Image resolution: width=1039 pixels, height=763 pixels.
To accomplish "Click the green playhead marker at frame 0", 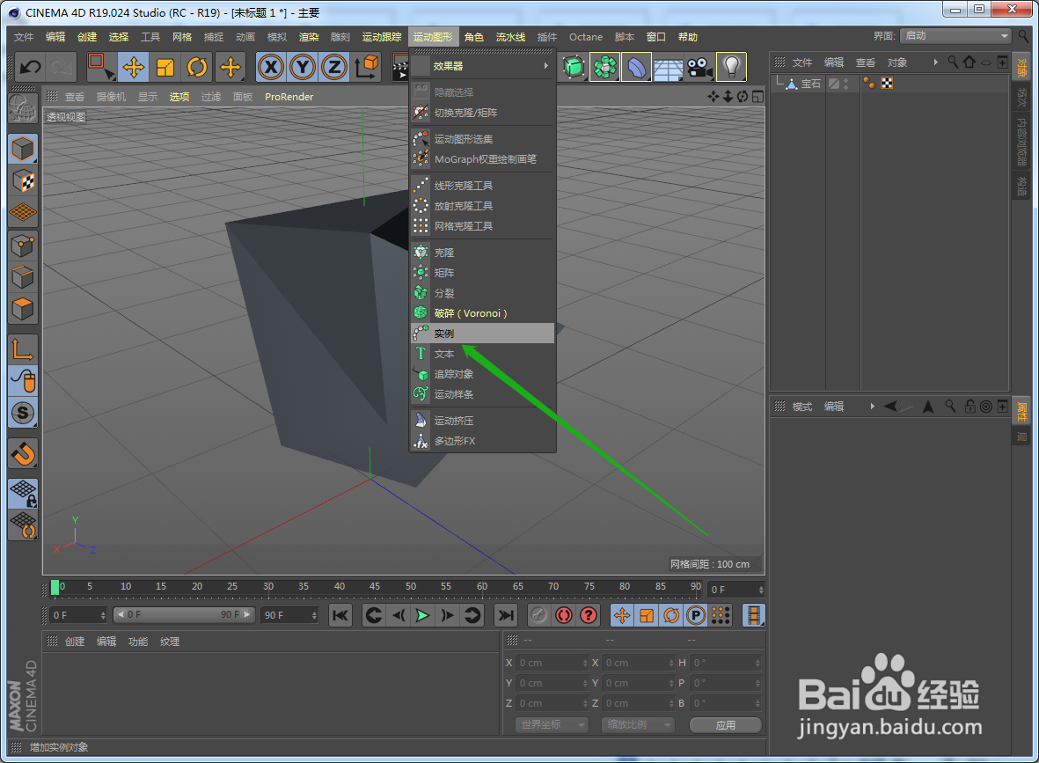I will [55, 587].
